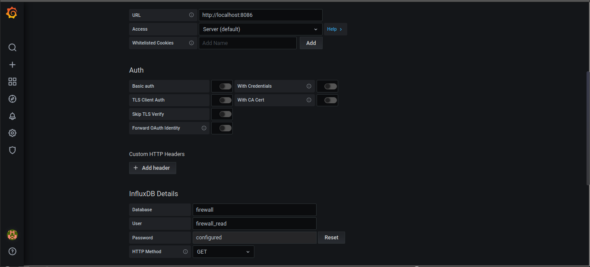Click the InfluxDB Details heading

point(153,194)
